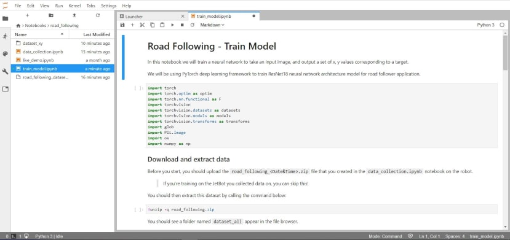Sort files by Name column
This screenshot has height=240, width=510.
[x=40, y=34]
